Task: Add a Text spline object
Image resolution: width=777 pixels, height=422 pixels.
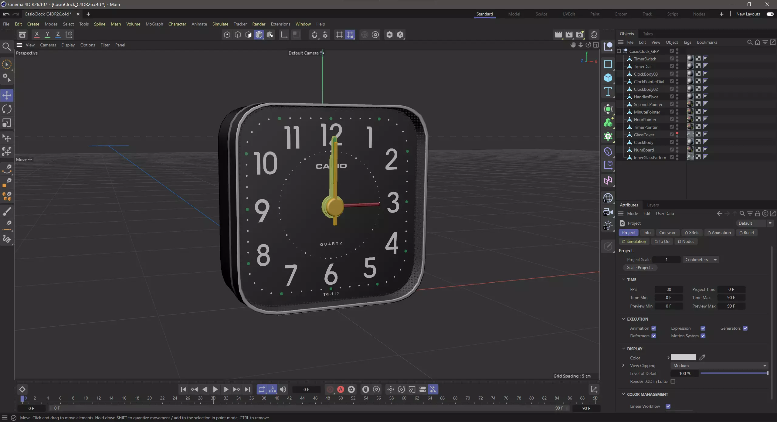Action: coord(608,92)
